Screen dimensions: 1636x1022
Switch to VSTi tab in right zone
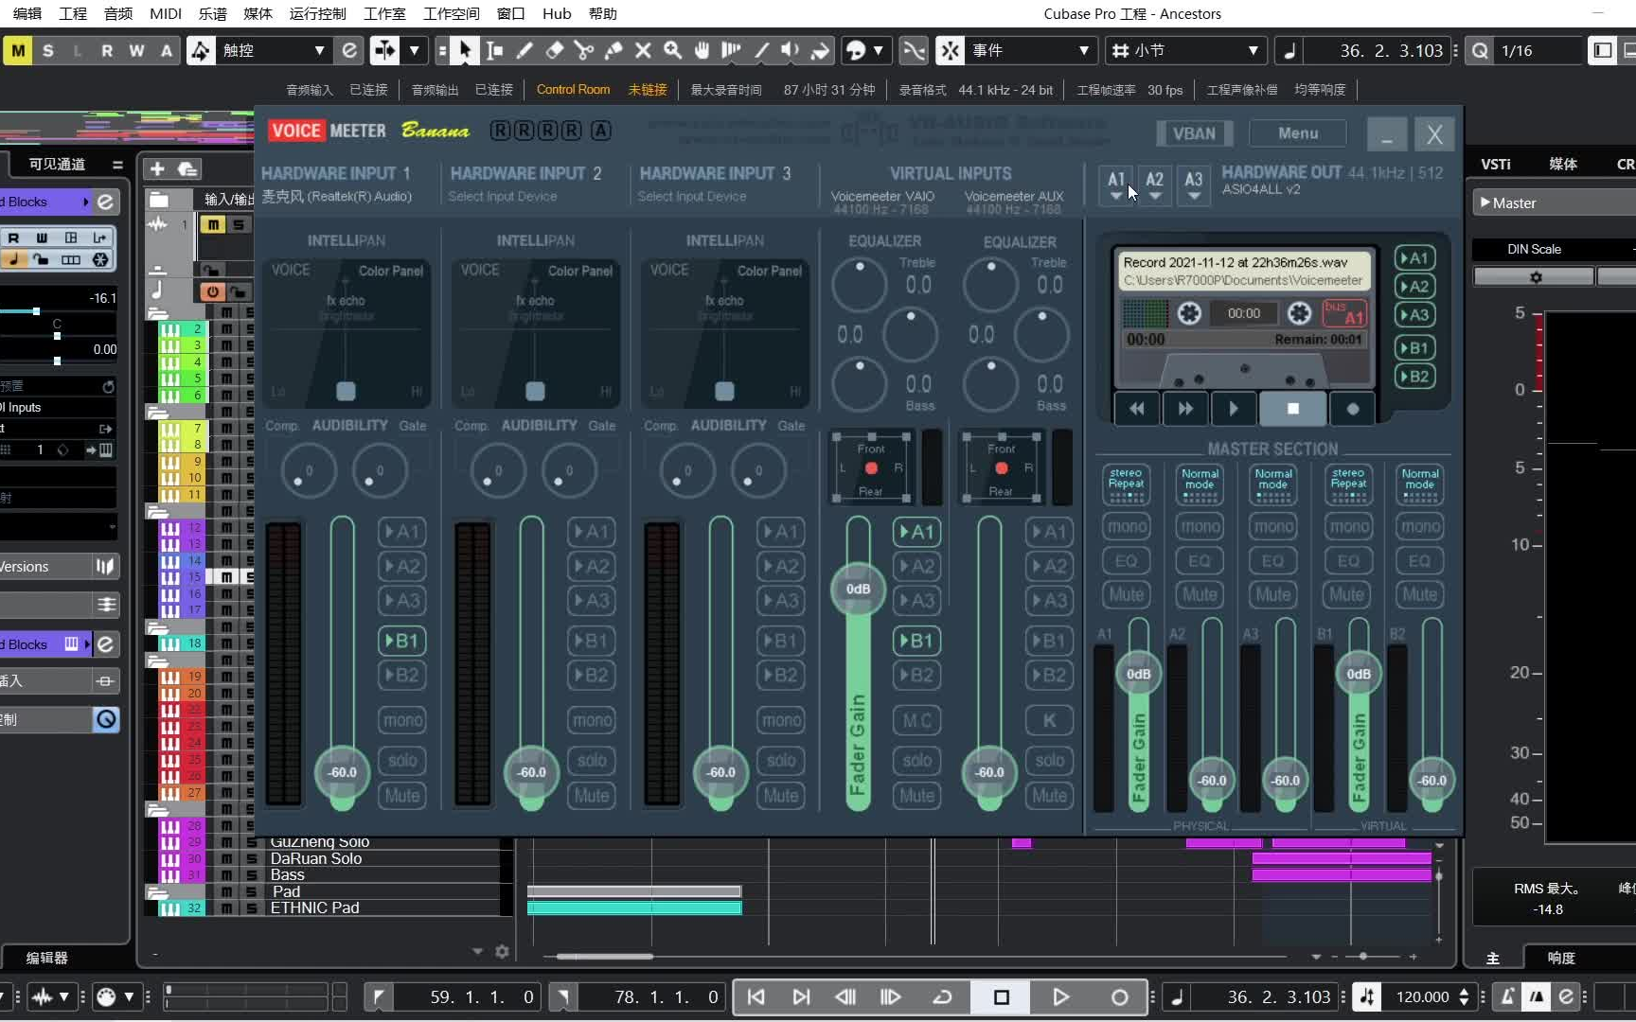[1496, 164]
